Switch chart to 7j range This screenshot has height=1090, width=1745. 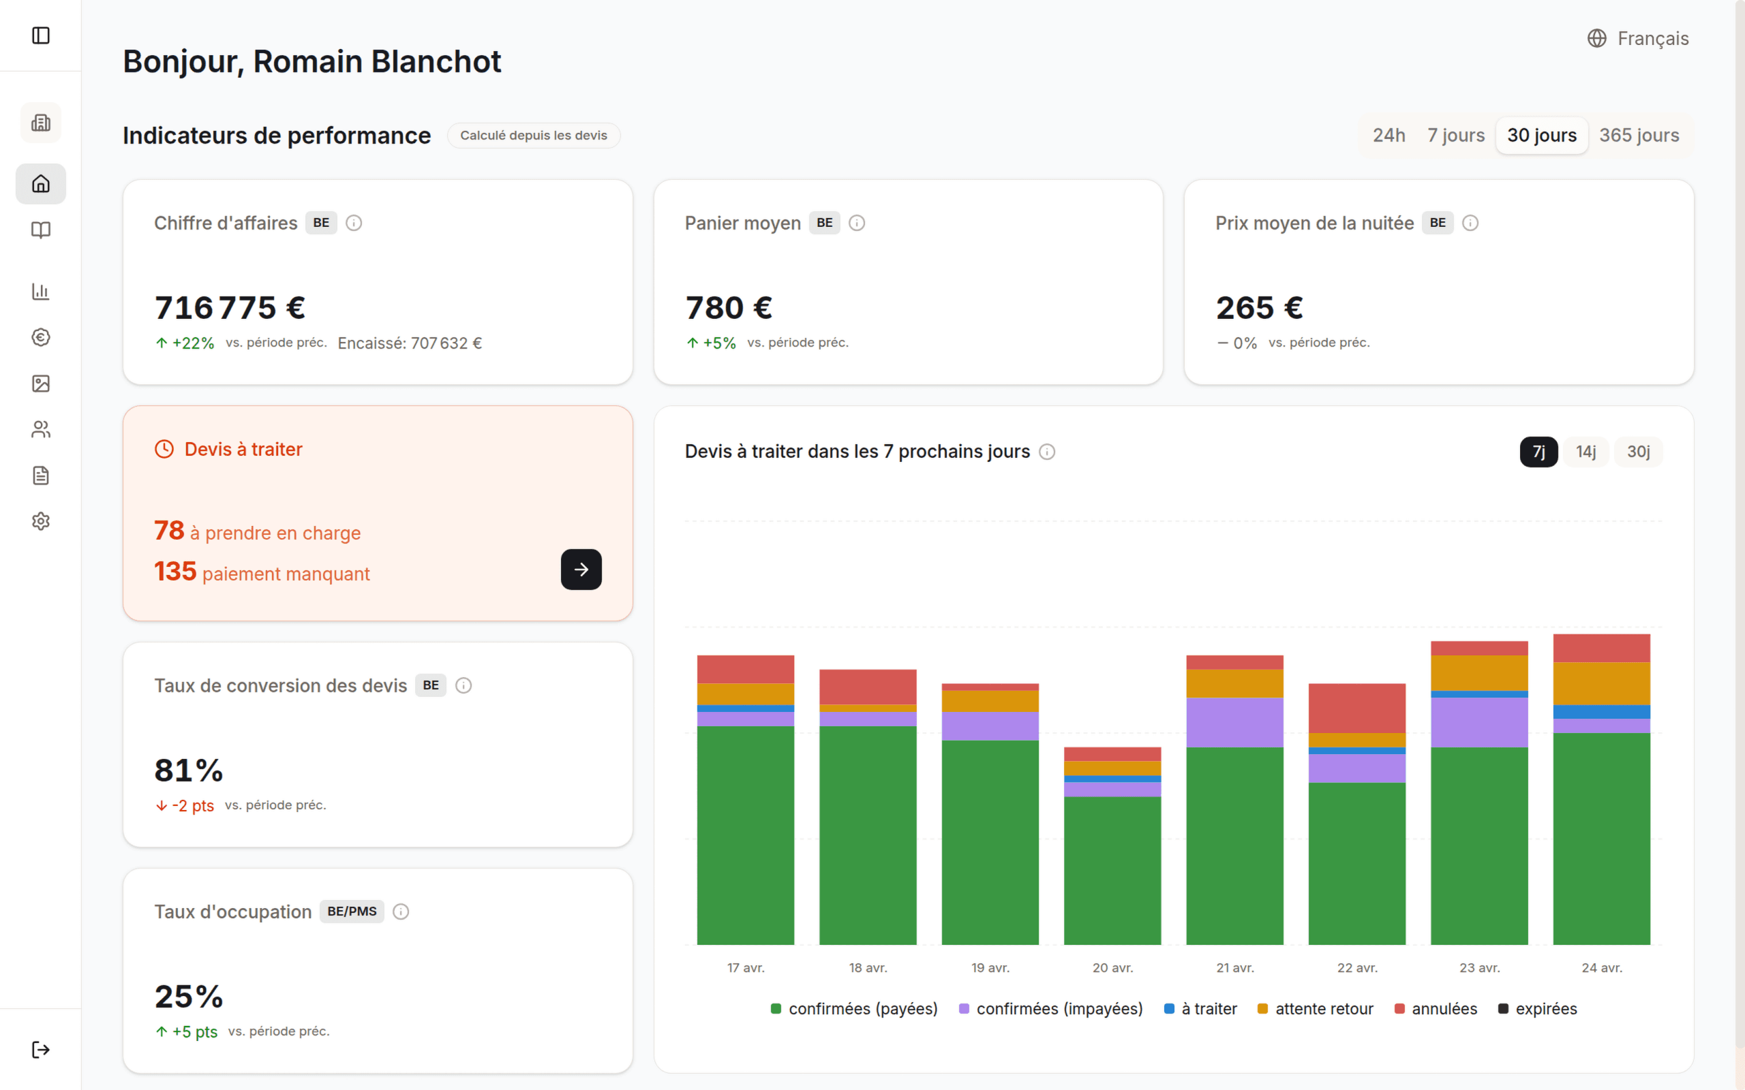coord(1538,452)
